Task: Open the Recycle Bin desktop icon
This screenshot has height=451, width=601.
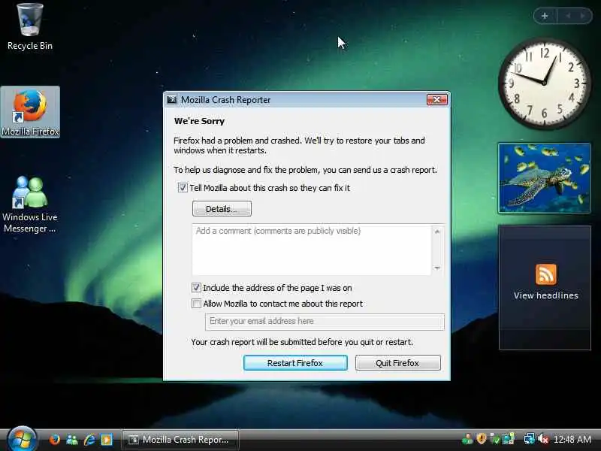Action: [x=29, y=27]
